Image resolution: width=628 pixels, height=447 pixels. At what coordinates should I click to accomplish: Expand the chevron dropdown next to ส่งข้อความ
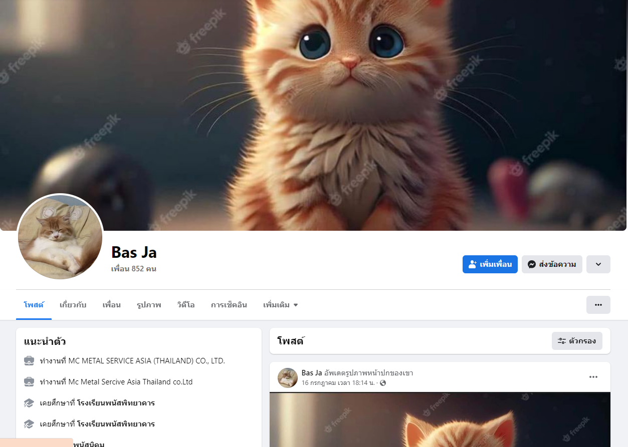[x=598, y=264]
